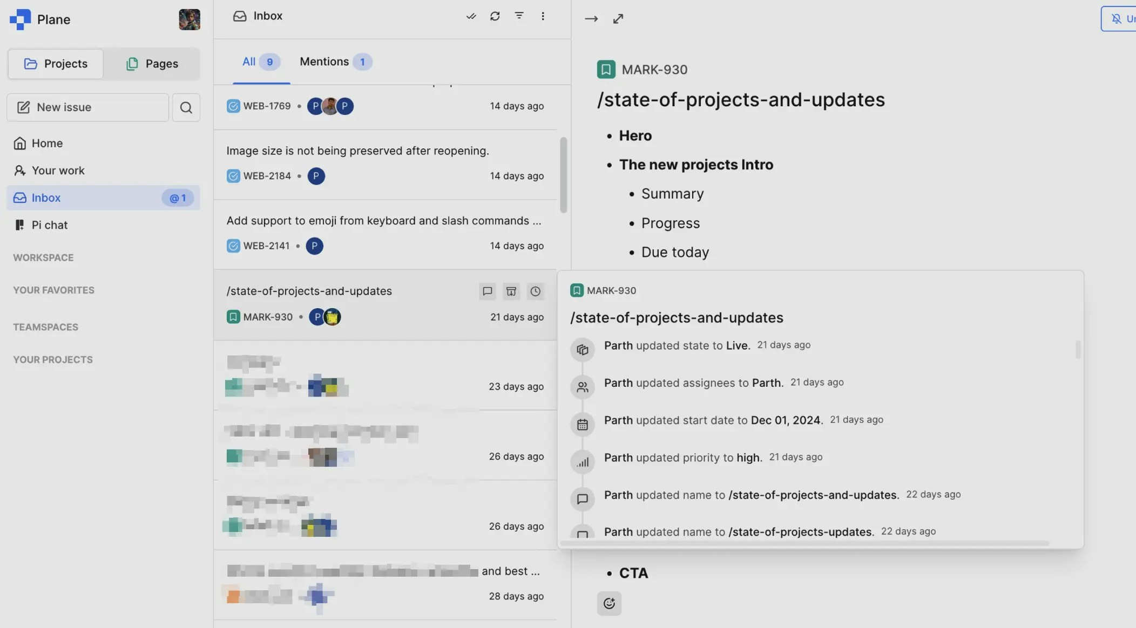The image size is (1136, 628).
Task: Add an emoji reaction to the page
Action: 608,603
